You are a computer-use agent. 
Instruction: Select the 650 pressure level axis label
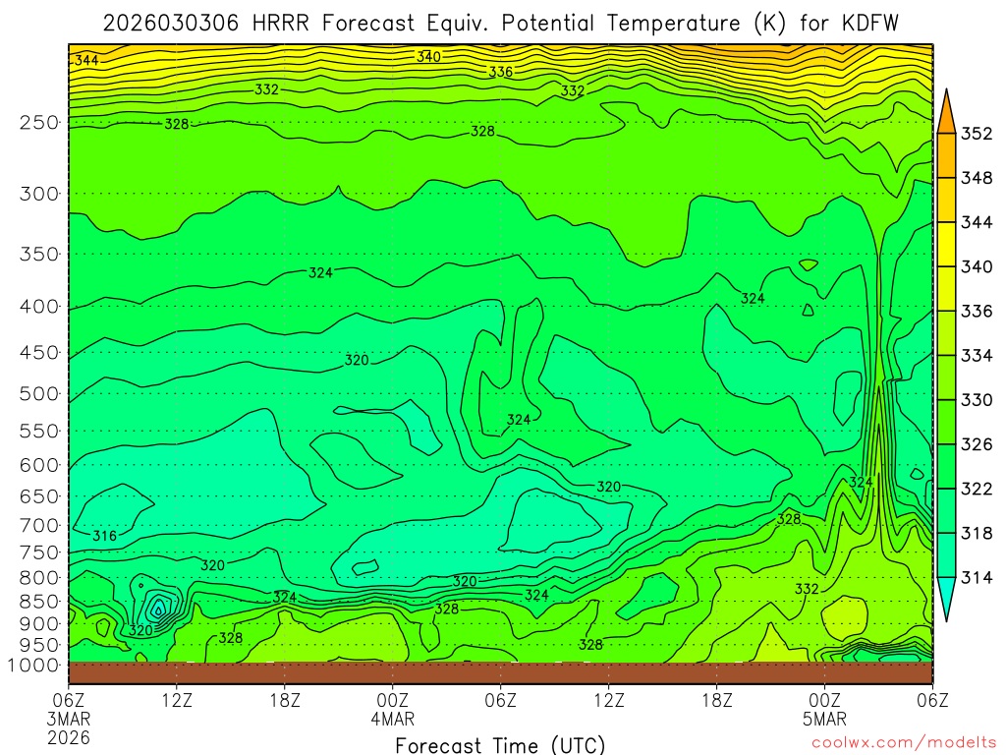(39, 496)
